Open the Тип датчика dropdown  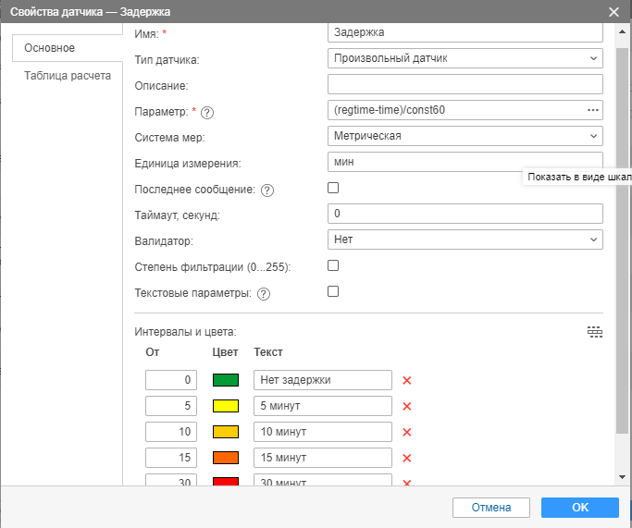coord(465,58)
